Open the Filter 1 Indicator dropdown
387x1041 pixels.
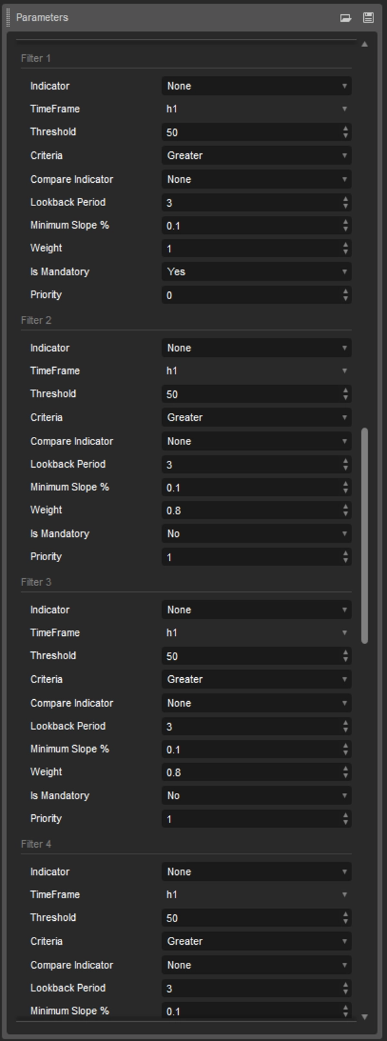pos(256,85)
